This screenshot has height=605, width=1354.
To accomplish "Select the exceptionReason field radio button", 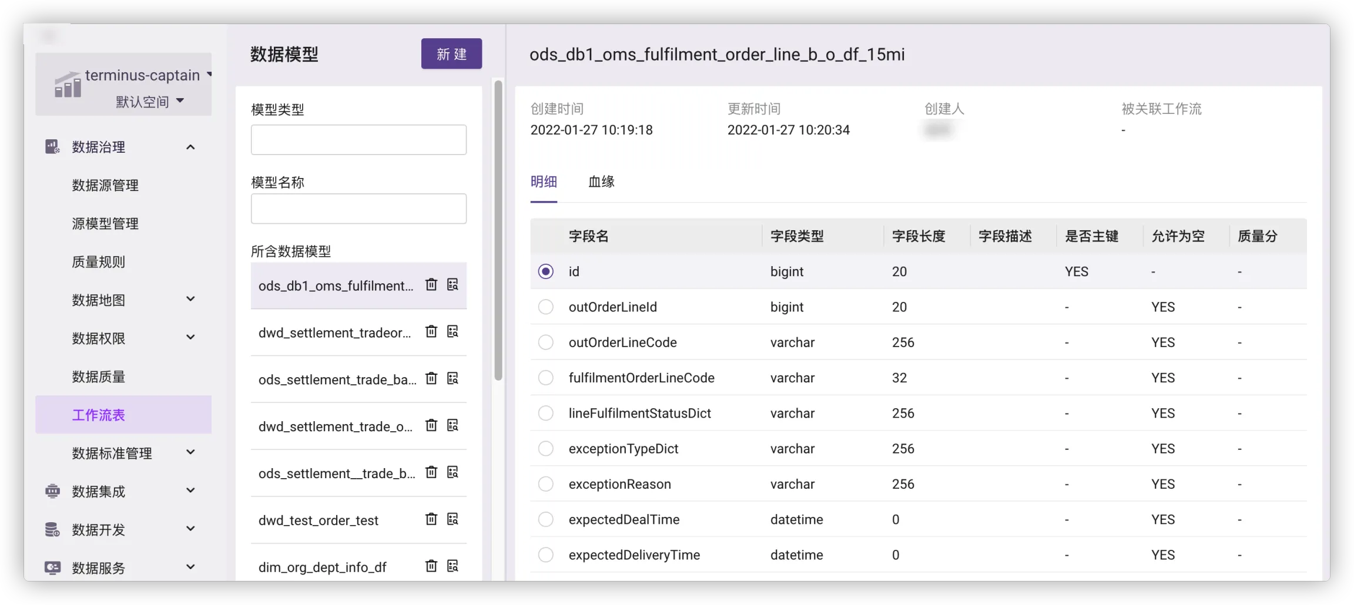I will [546, 484].
